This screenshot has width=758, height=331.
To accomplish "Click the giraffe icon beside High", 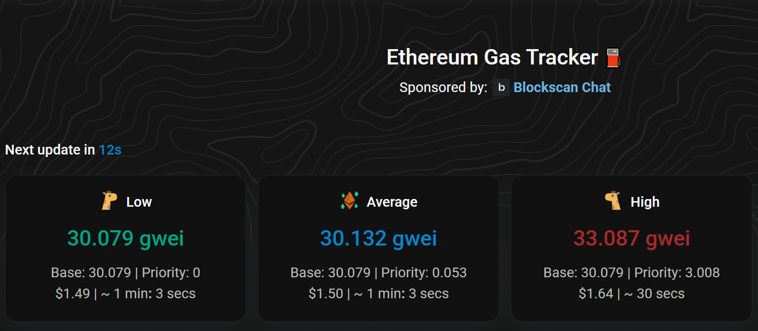I will point(613,201).
